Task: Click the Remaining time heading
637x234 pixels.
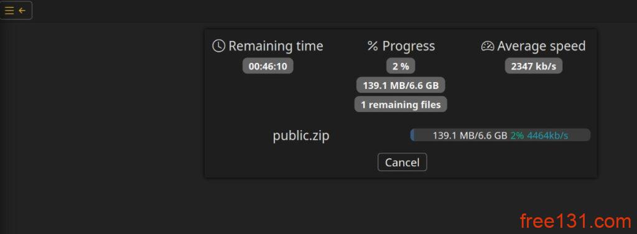Action: tap(276, 46)
